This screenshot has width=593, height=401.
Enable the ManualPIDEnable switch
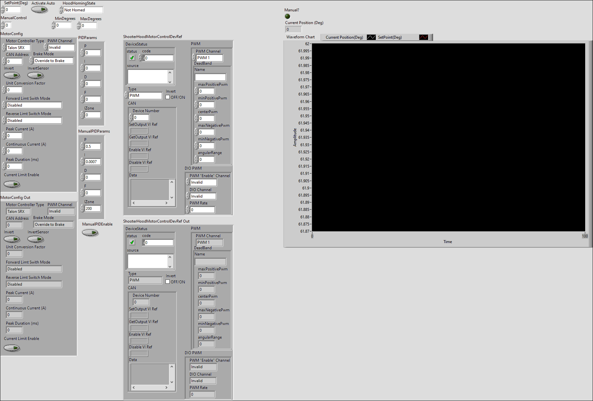[90, 233]
